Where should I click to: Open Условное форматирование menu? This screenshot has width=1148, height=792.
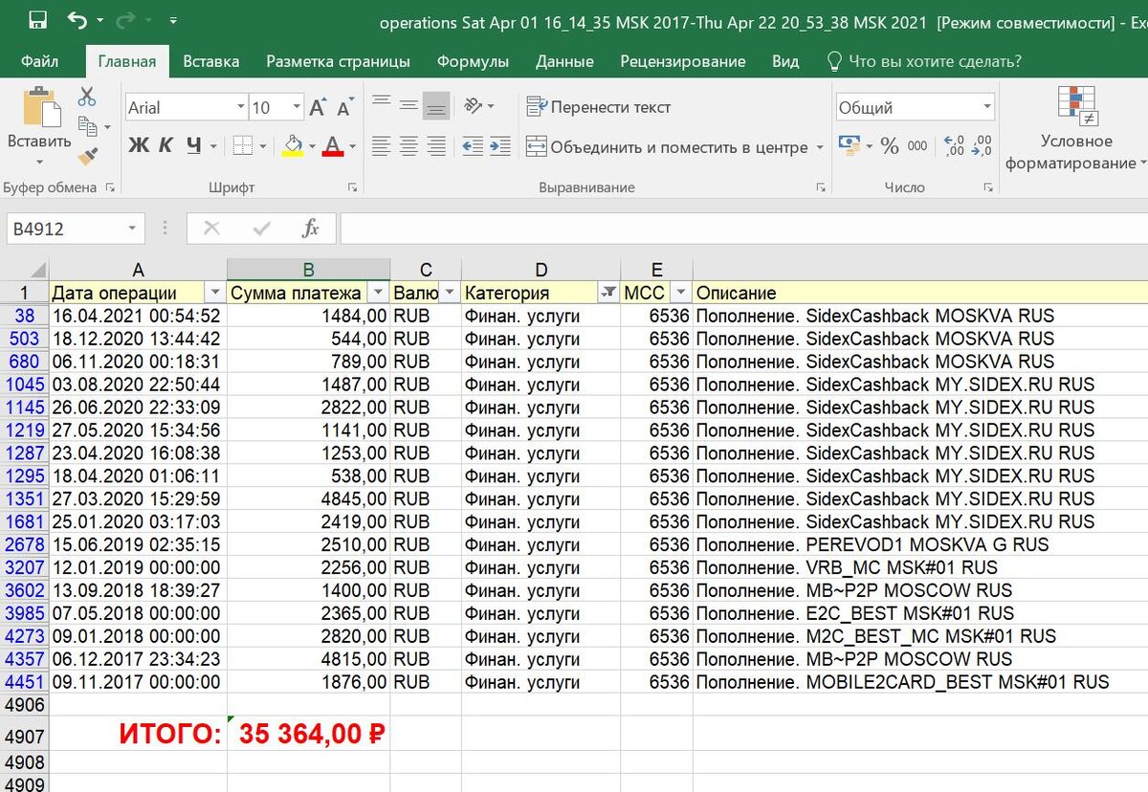pos(1076,129)
